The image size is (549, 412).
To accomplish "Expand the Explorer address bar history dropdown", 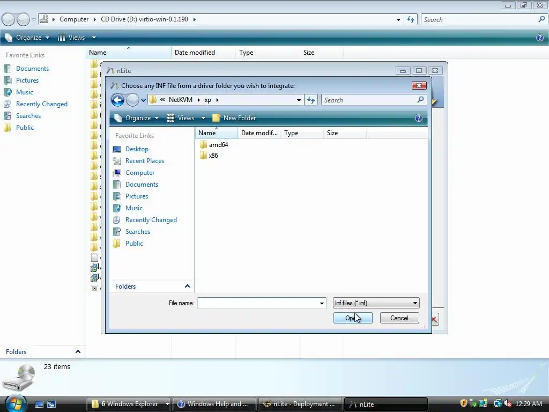I will (x=398, y=20).
